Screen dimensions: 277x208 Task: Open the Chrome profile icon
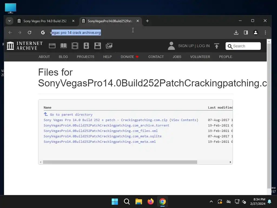255,32
